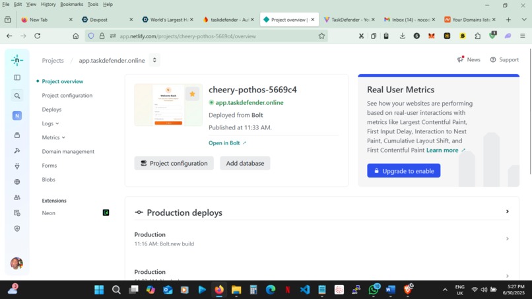Click the page vertical scrollbar
532x299 pixels.
point(530,112)
